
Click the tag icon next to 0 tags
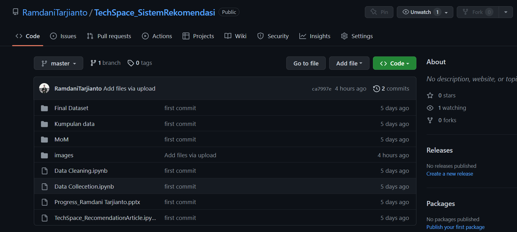(131, 63)
